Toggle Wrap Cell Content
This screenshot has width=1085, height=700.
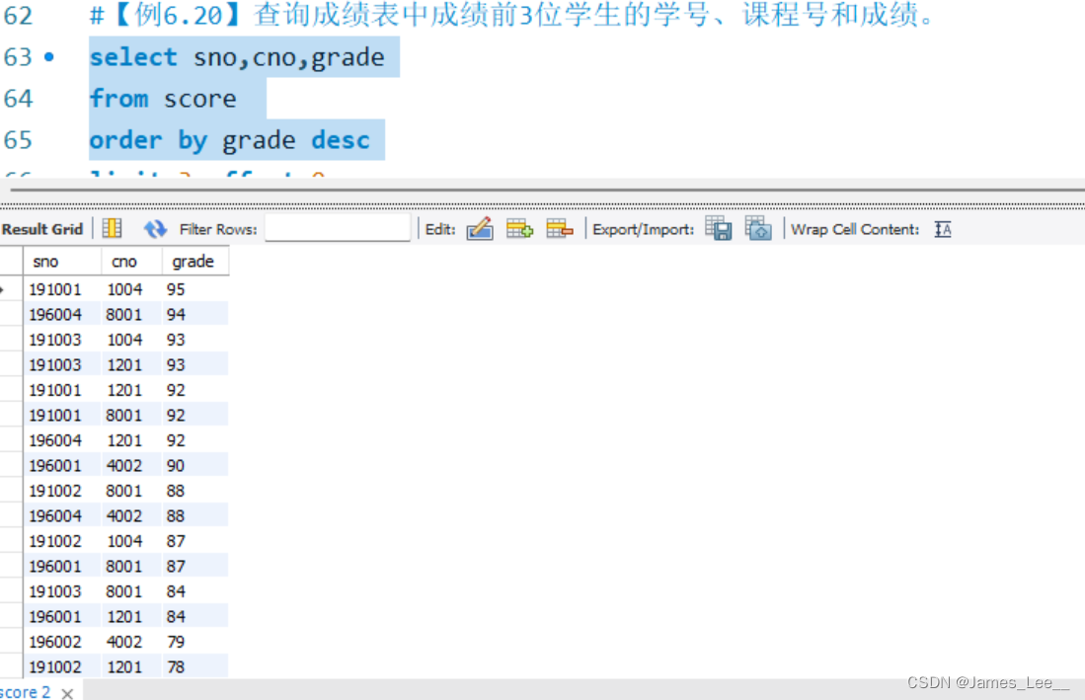click(x=942, y=228)
